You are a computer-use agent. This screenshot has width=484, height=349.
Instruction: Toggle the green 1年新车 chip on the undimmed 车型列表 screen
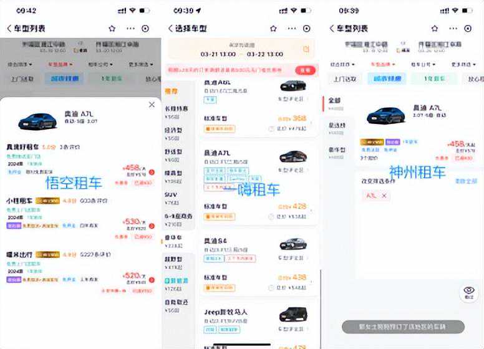434,79
